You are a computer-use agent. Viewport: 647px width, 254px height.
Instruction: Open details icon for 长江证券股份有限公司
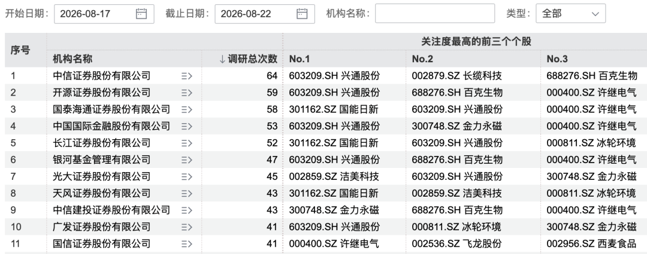pos(186,143)
